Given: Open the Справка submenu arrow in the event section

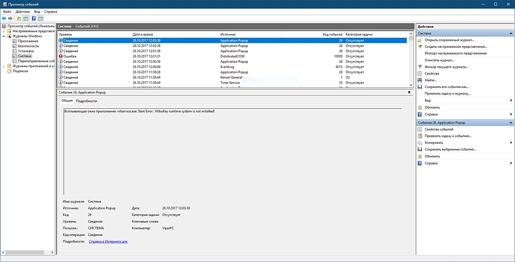Looking at the screenshot, I should click(511, 163).
